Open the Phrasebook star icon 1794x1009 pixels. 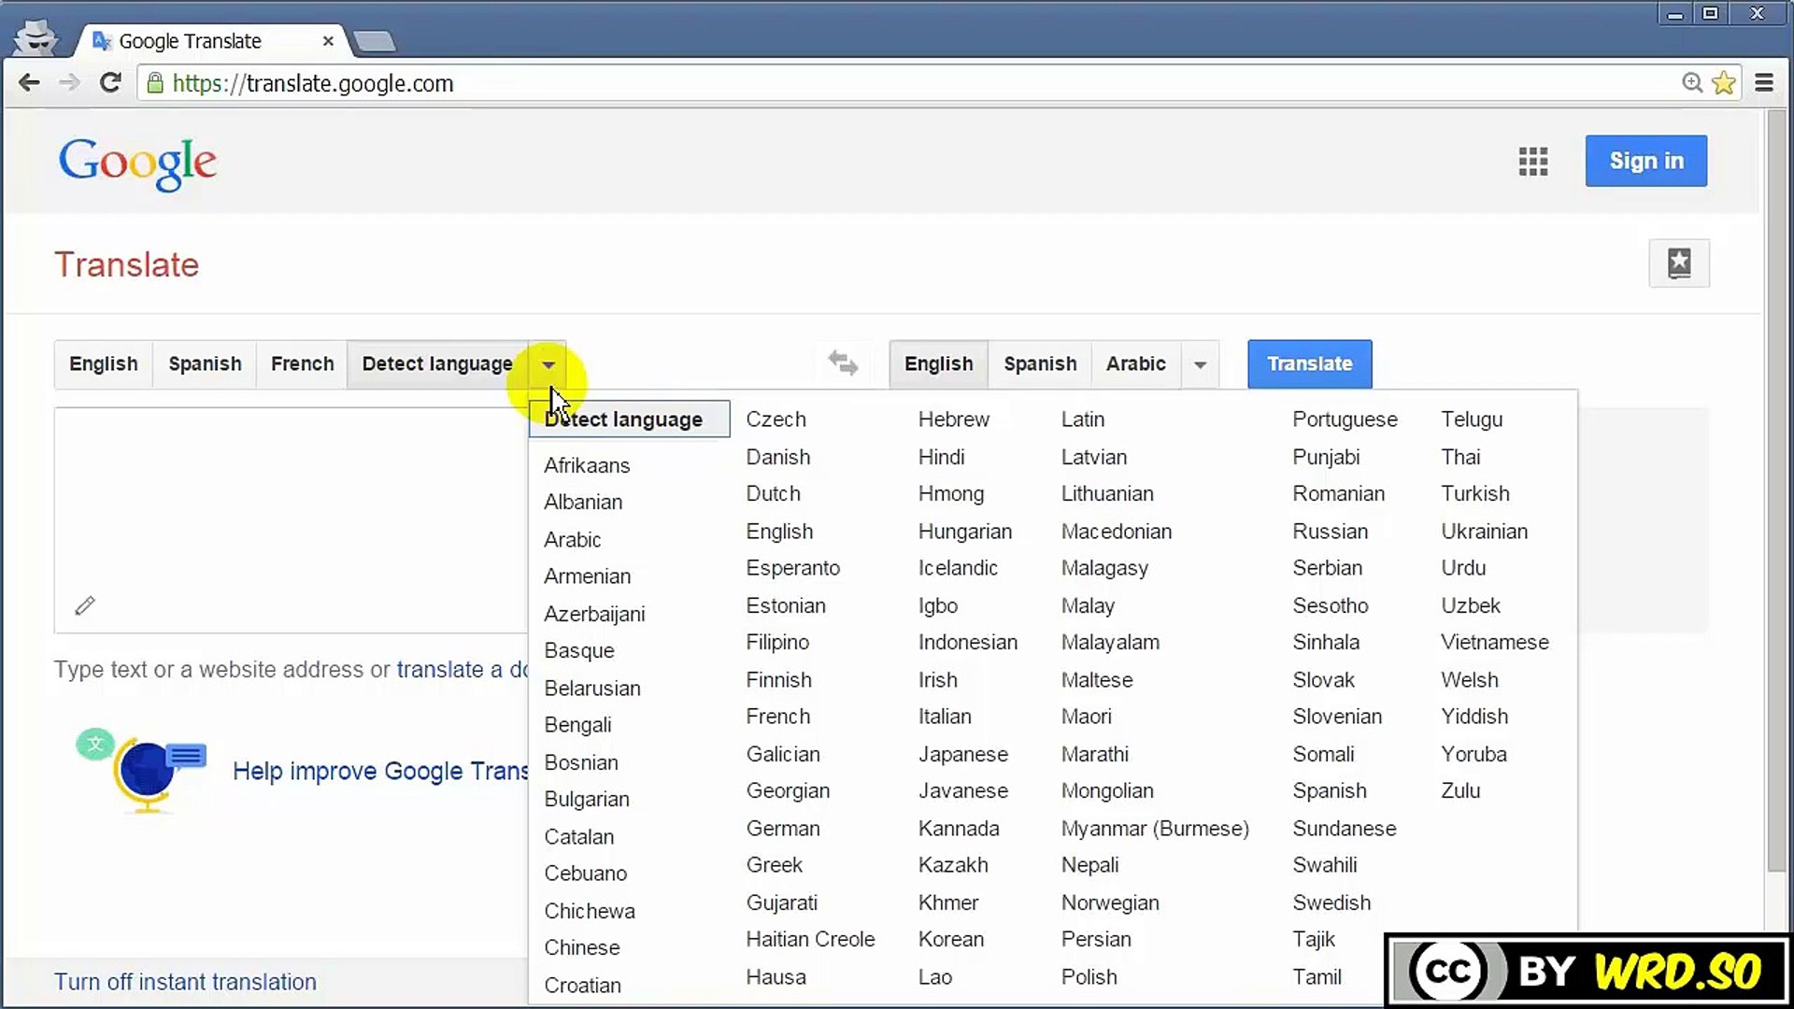(x=1678, y=263)
